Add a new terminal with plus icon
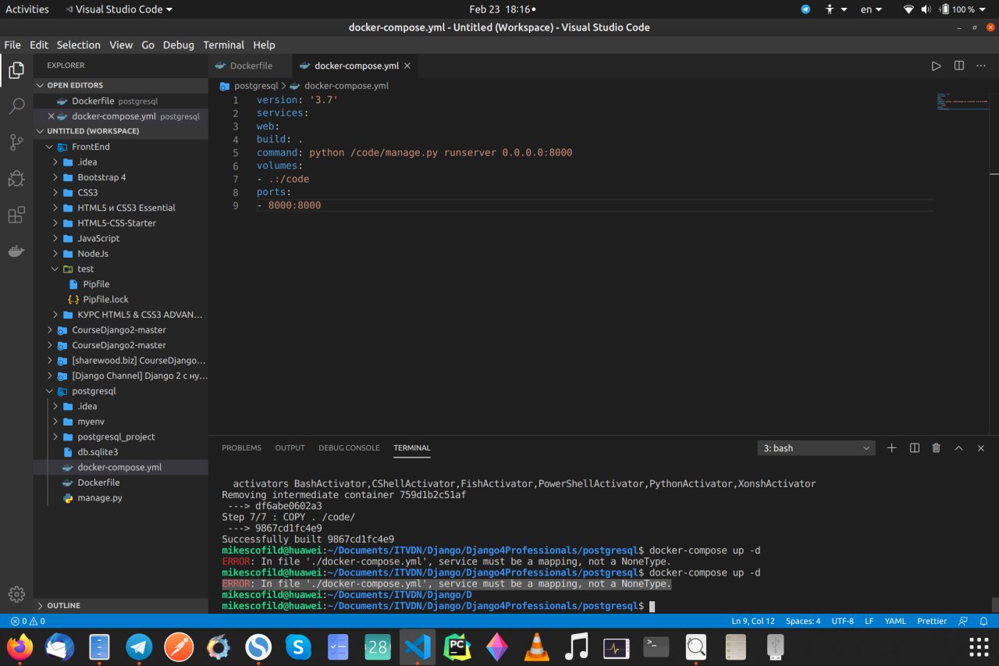Viewport: 999px width, 666px height. point(891,447)
